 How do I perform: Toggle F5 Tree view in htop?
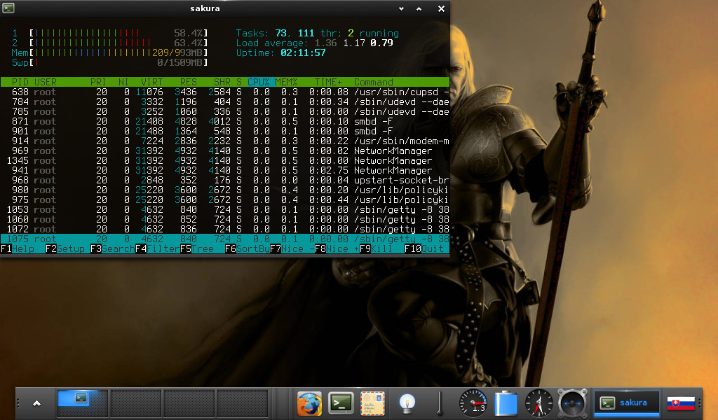pyautogui.click(x=197, y=248)
